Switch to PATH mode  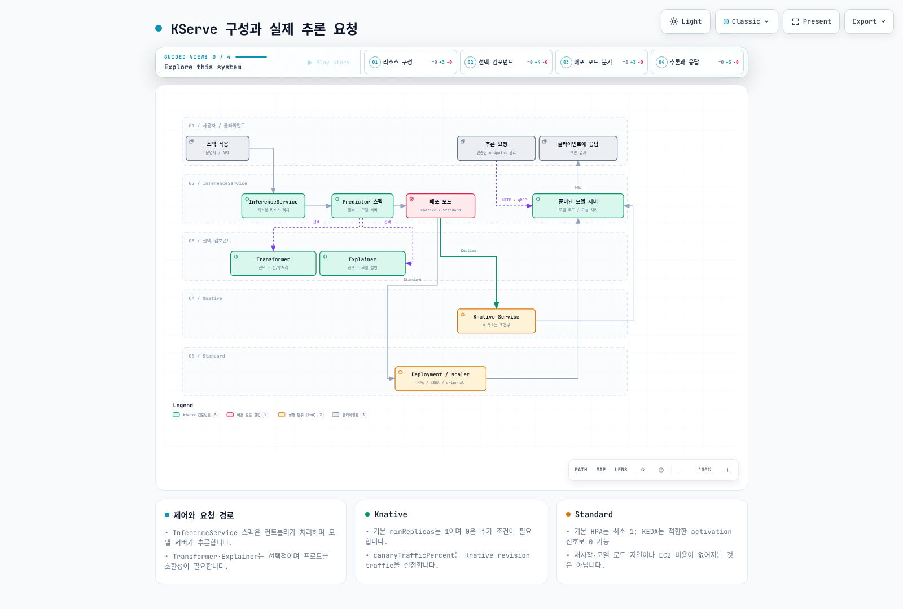pos(581,470)
